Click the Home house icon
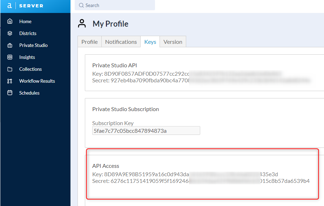This screenshot has width=324, height=206. click(10, 21)
